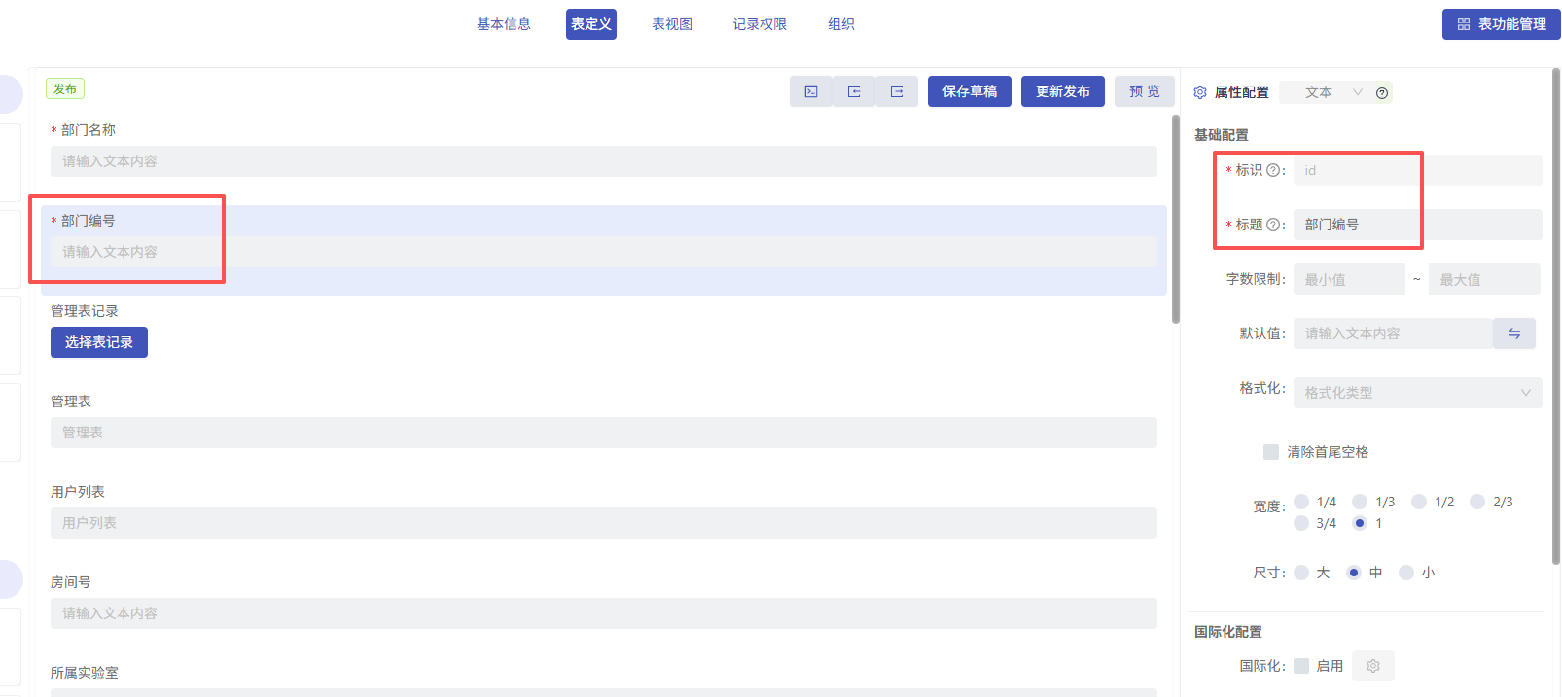Image resolution: width=1562 pixels, height=697 pixels.
Task: Click help icon next to 文本 type selector
Action: pyautogui.click(x=1382, y=93)
